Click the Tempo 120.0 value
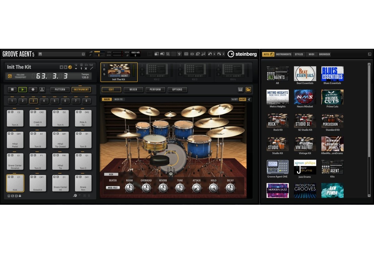374x261 pixels. [85, 77]
